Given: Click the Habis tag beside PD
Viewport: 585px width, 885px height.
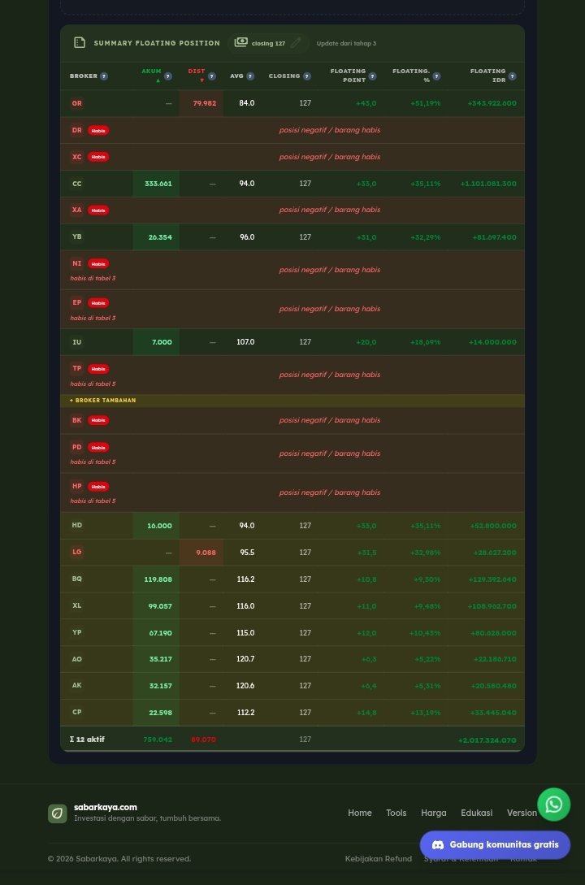Looking at the screenshot, I should tap(98, 448).
